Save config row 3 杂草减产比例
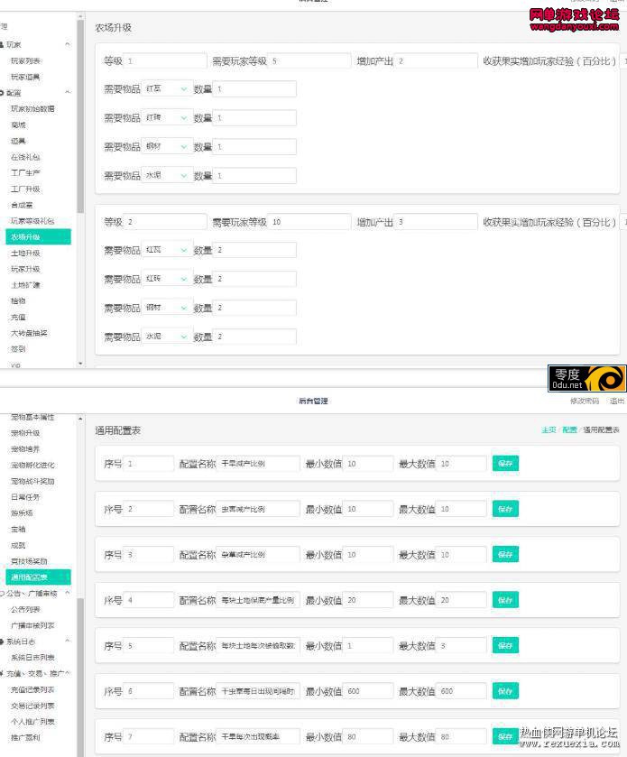 pyautogui.click(x=505, y=554)
